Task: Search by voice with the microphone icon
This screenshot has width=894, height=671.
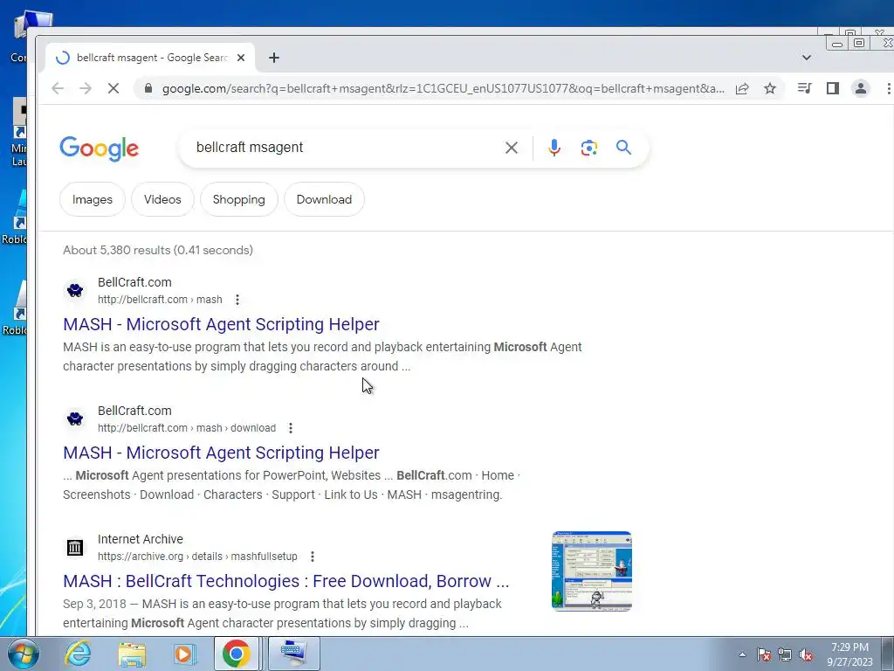Action: click(554, 148)
